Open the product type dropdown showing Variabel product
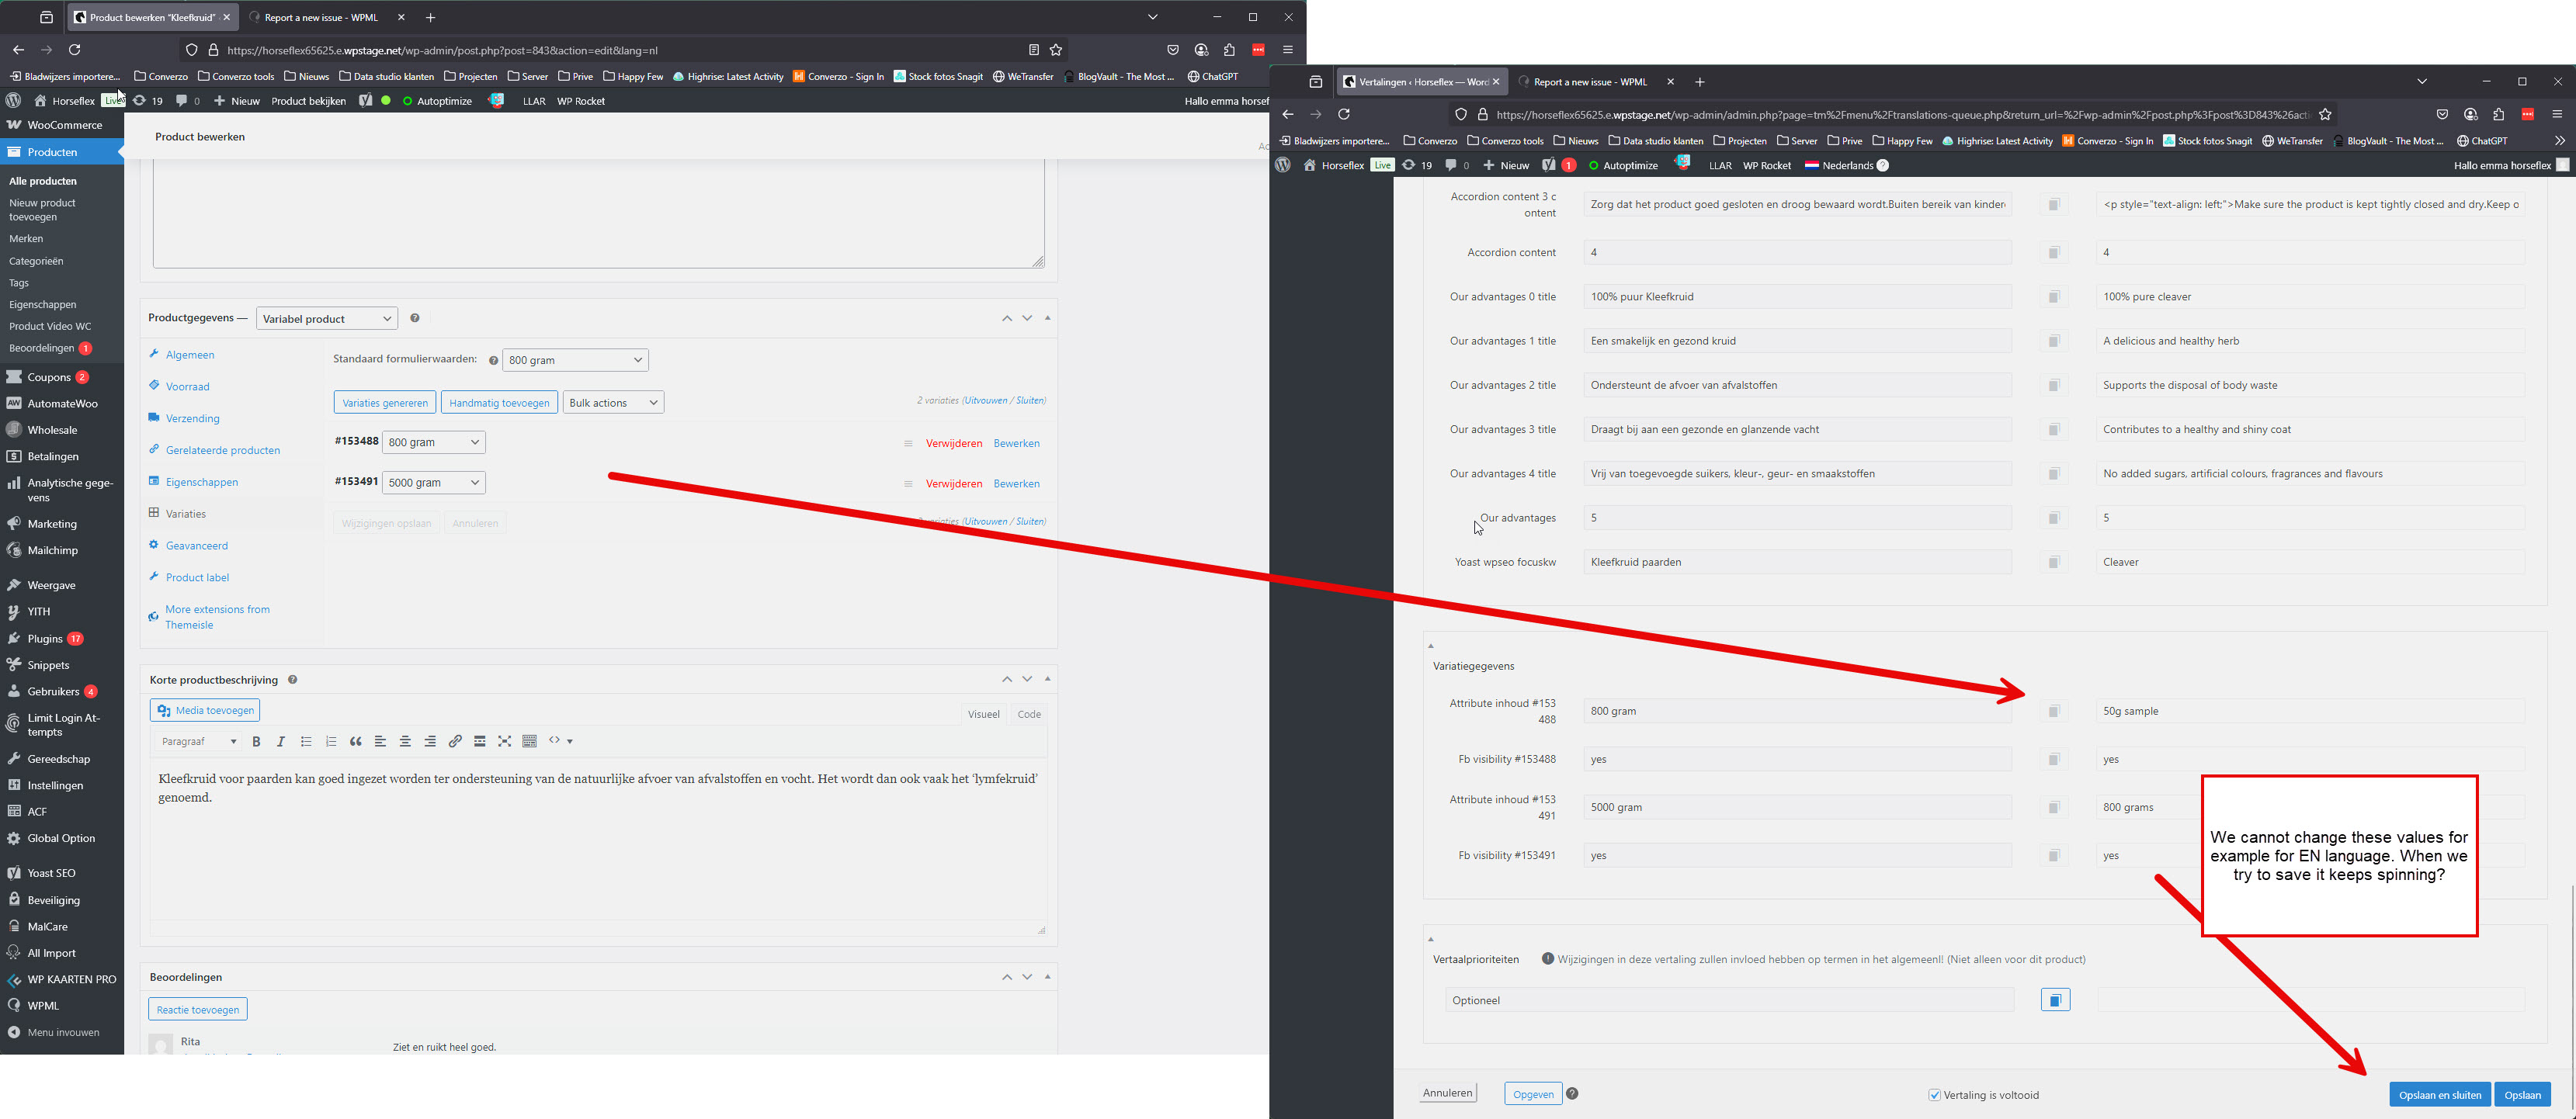The image size is (2576, 1119). [x=327, y=319]
